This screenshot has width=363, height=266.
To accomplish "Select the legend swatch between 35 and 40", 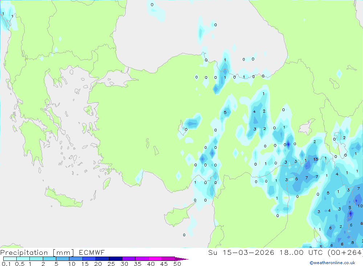I will [142, 259].
